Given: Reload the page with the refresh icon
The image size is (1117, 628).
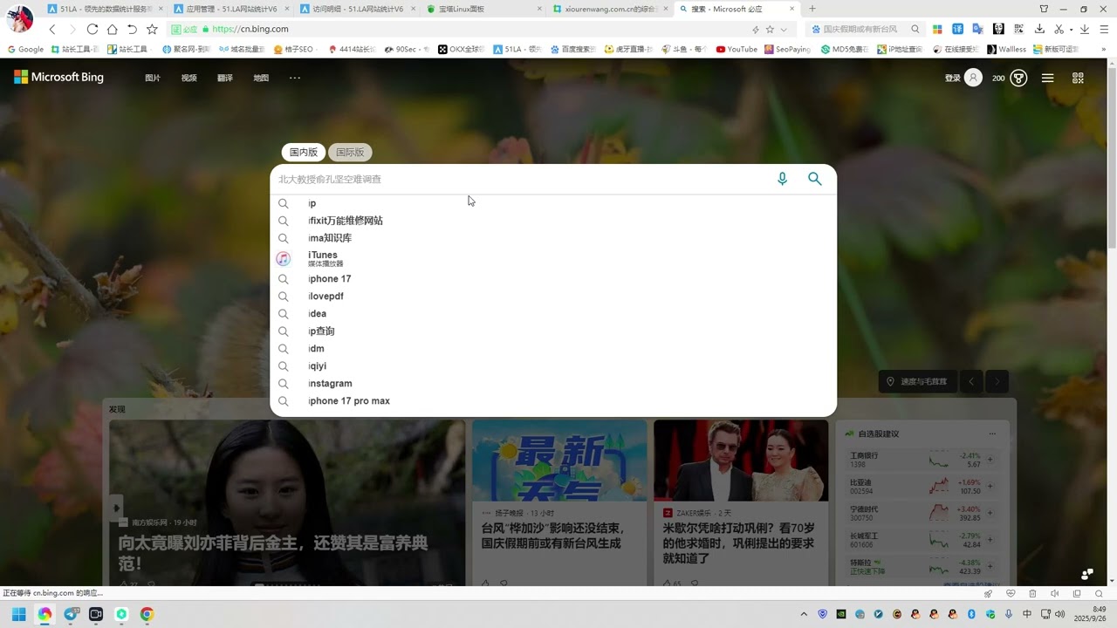Looking at the screenshot, I should click(93, 29).
